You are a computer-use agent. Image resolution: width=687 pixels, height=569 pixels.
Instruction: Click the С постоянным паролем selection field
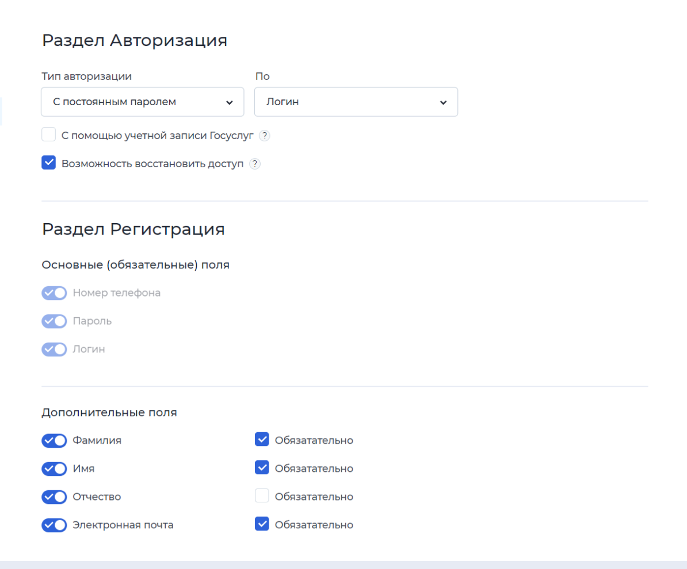point(142,102)
